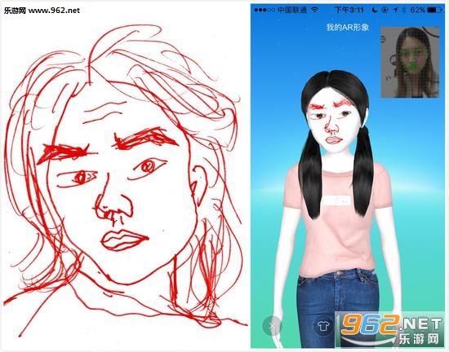449x352 pixels.
Task: Click the red sketch portrait's lips
Action: coord(124,240)
